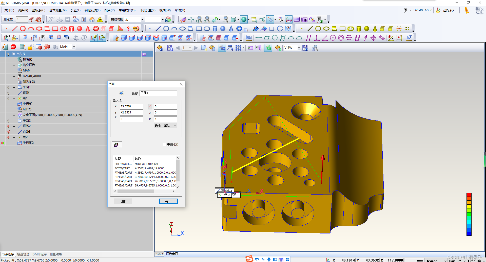Viewport: 486px width, 262px height.
Task: Select the blue constructed circle tool
Action: [166, 29]
